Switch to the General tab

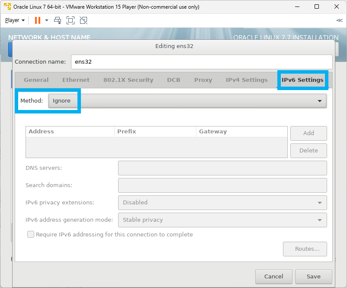36,80
